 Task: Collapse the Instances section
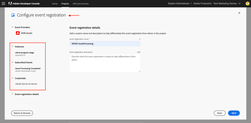pyautogui.click(x=12, y=46)
